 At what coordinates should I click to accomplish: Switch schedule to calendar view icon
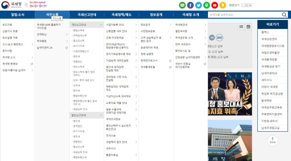(248, 27)
